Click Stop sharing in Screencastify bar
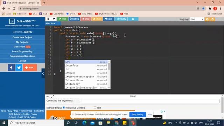The width and height of the screenshot is (224, 126). [138, 114]
